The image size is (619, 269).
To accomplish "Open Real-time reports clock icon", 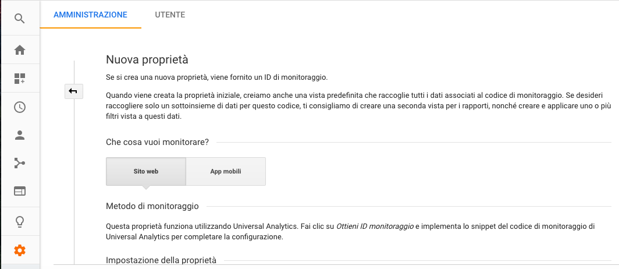I will pyautogui.click(x=20, y=107).
